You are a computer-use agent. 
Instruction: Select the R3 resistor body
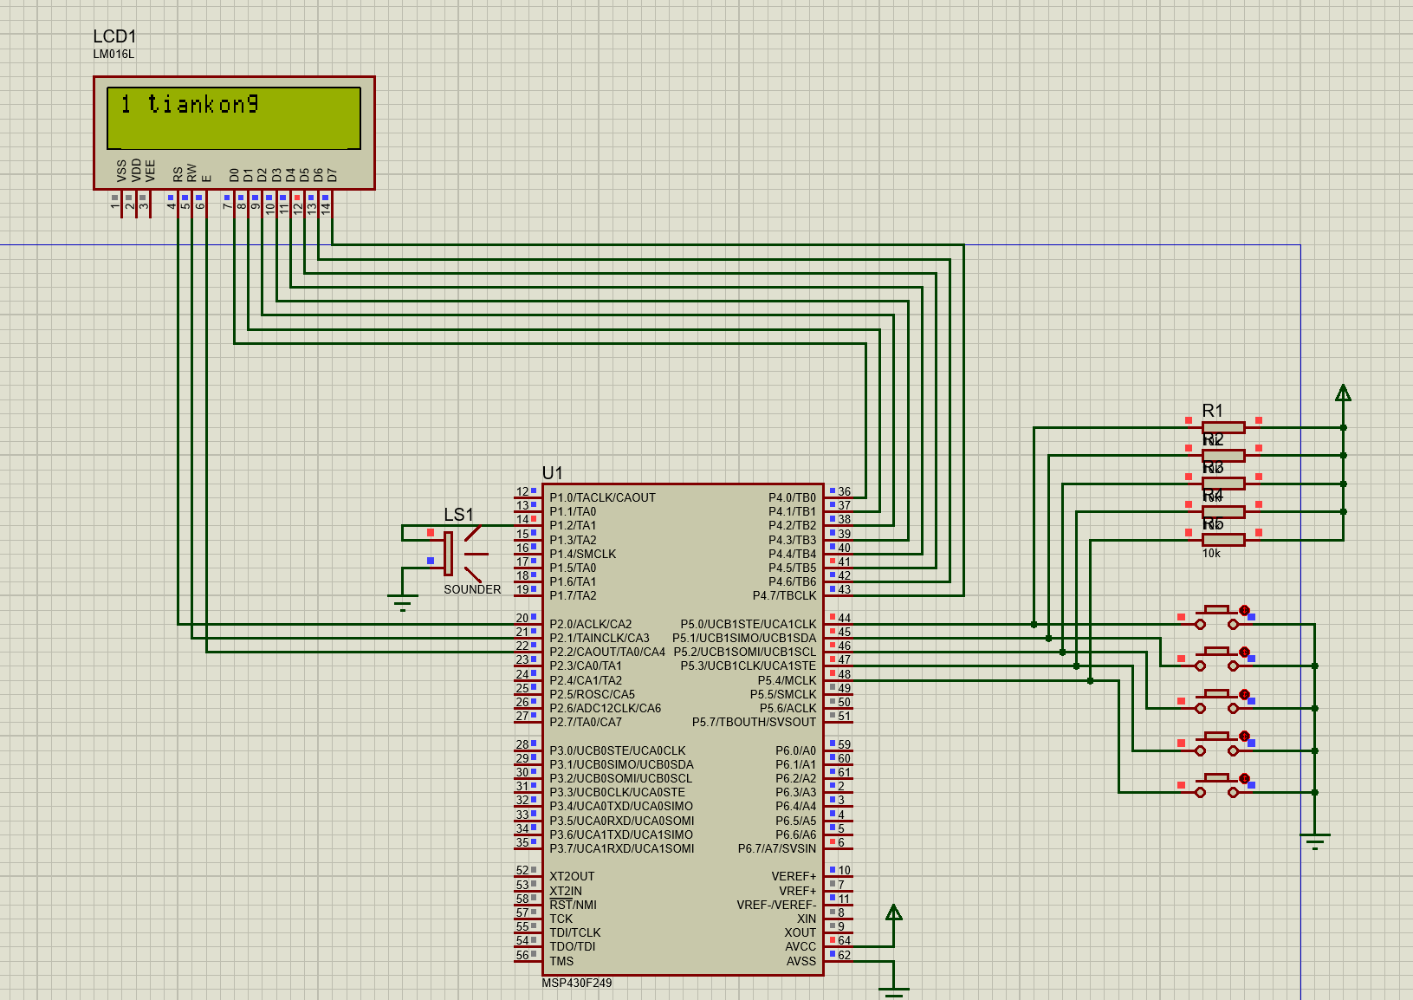1223,484
